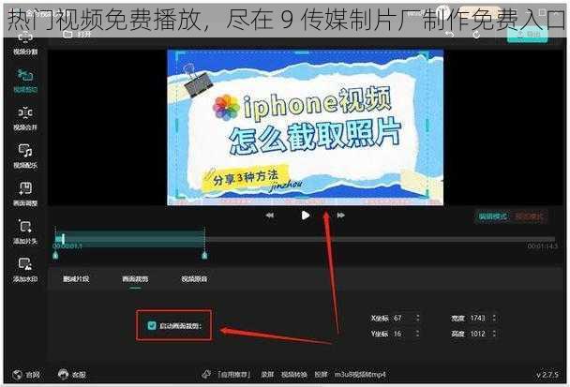Play the video preview
The image size is (570, 387).
(306, 216)
